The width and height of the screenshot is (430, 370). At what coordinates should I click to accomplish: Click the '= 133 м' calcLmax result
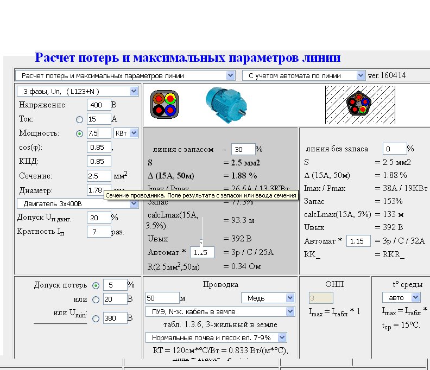[x=389, y=214]
